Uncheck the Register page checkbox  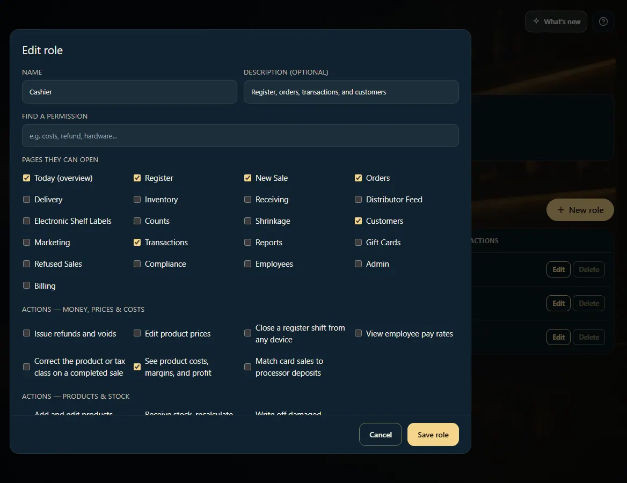coord(137,178)
